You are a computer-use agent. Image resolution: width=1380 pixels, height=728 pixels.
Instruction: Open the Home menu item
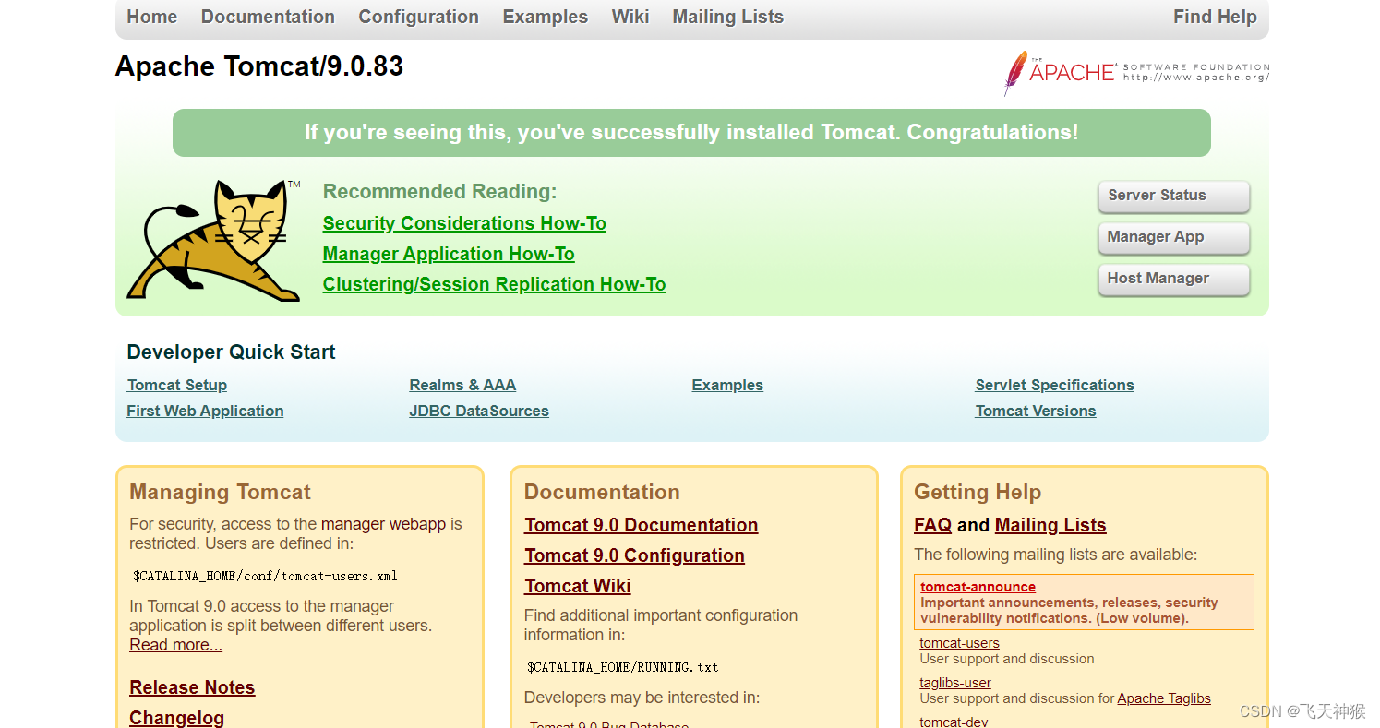(x=151, y=17)
